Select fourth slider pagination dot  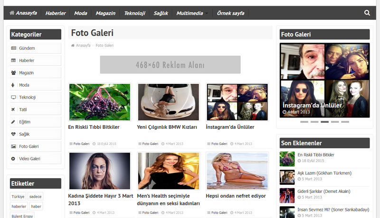pyautogui.click(x=335, y=122)
